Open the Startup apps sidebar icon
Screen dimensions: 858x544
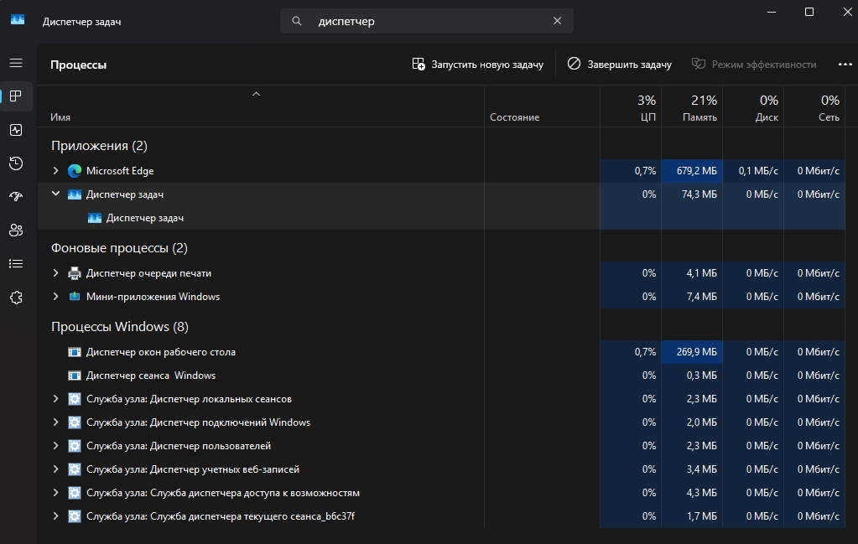tap(15, 196)
